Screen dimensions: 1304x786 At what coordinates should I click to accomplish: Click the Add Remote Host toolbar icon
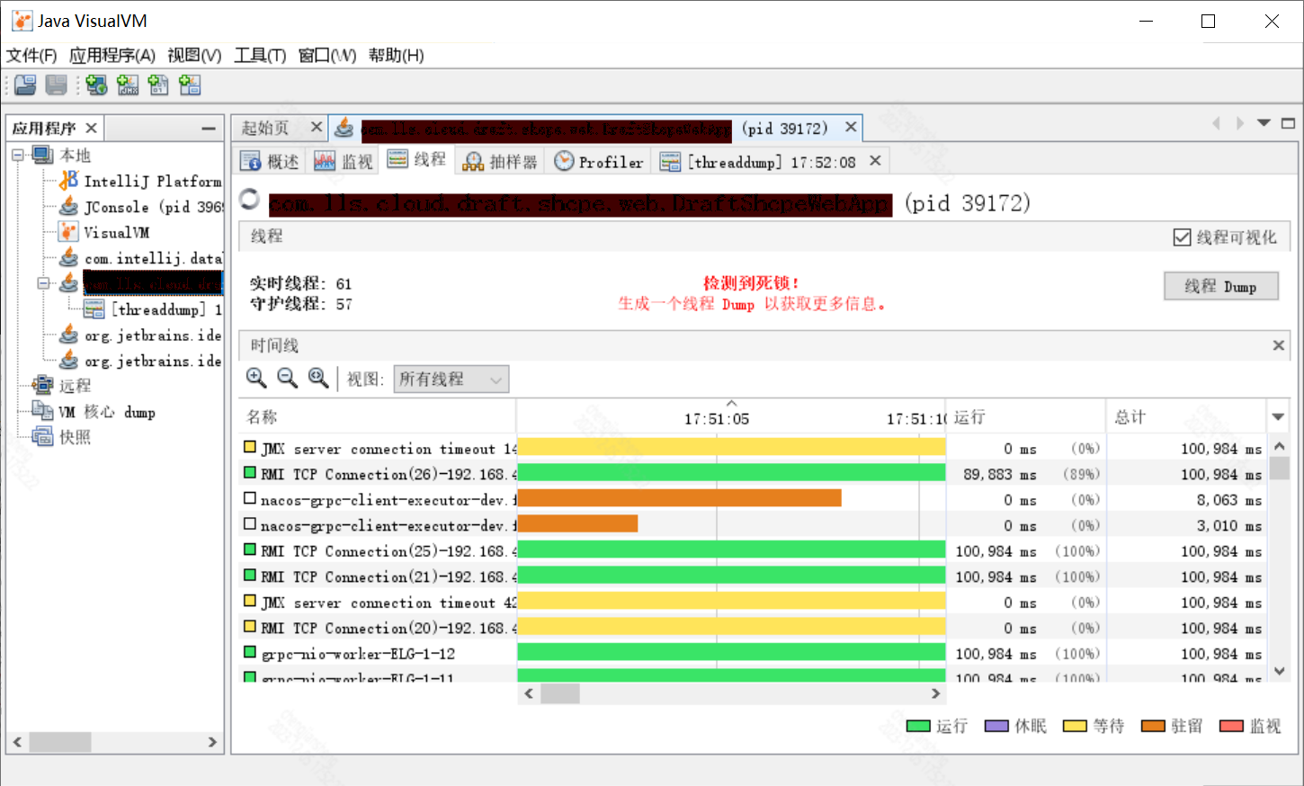pyautogui.click(x=96, y=85)
